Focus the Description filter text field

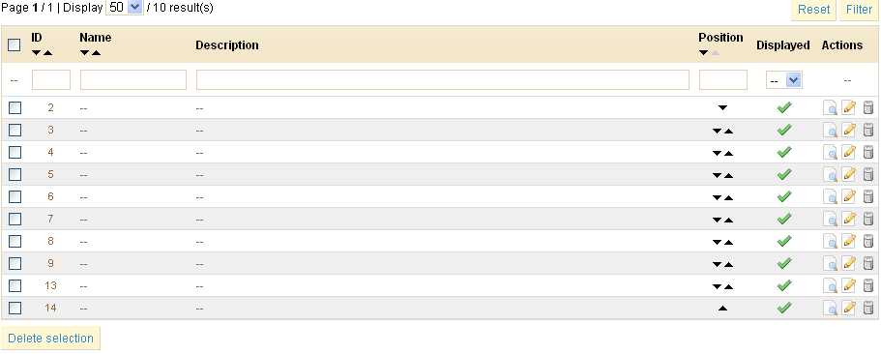pos(443,79)
